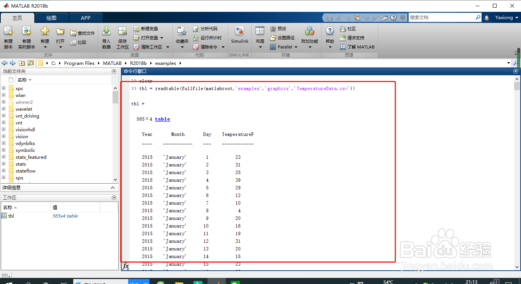This screenshot has height=284, width=521.
Task: Go back with the left arrow
Action: point(5,63)
